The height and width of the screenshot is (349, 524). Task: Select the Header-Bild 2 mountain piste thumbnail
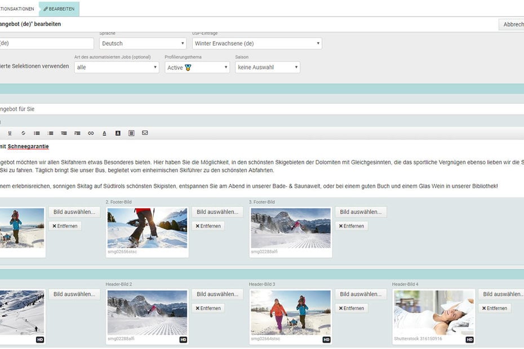click(x=148, y=312)
